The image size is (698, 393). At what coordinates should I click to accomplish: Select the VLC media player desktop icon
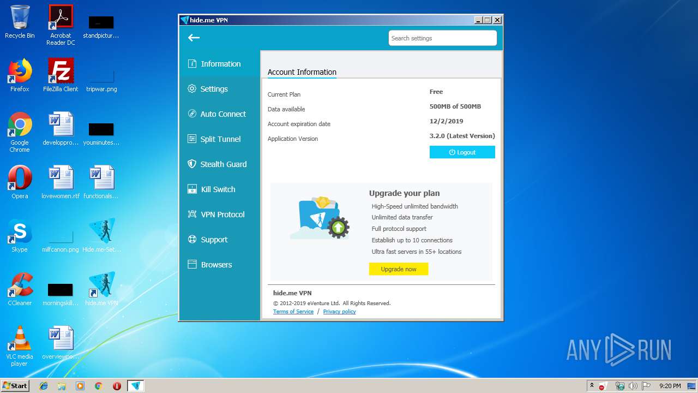(20, 346)
